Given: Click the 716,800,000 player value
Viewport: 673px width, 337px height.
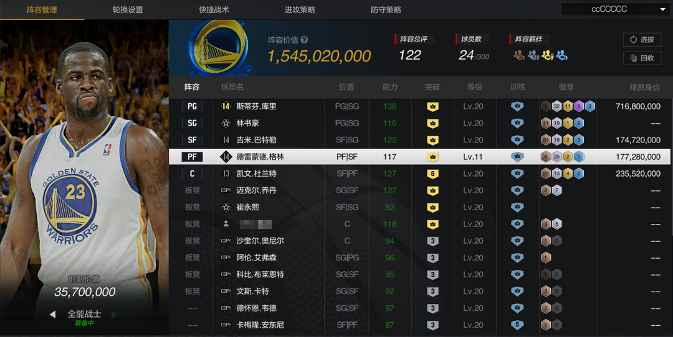Looking at the screenshot, I should coord(638,106).
